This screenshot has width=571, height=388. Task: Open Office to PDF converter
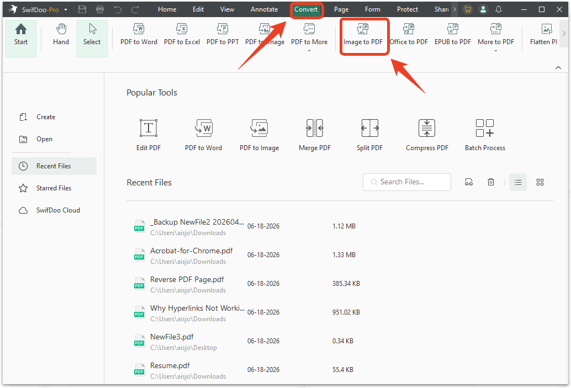[x=409, y=35]
